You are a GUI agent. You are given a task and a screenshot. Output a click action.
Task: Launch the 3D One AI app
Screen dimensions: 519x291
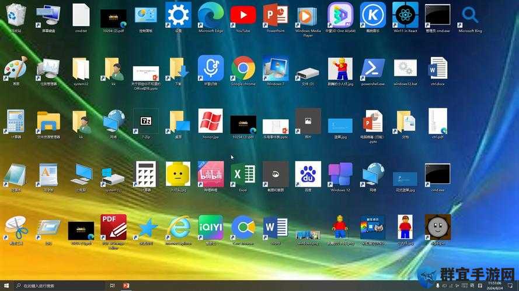click(x=340, y=15)
